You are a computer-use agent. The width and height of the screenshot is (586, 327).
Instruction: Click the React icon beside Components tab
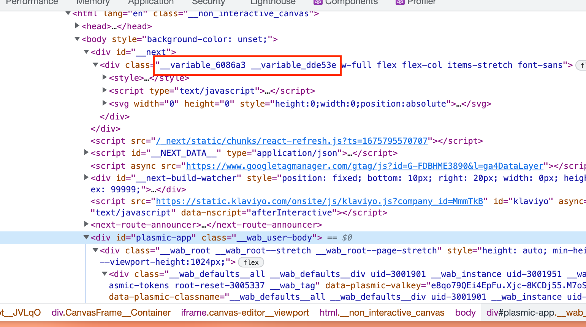click(318, 2)
